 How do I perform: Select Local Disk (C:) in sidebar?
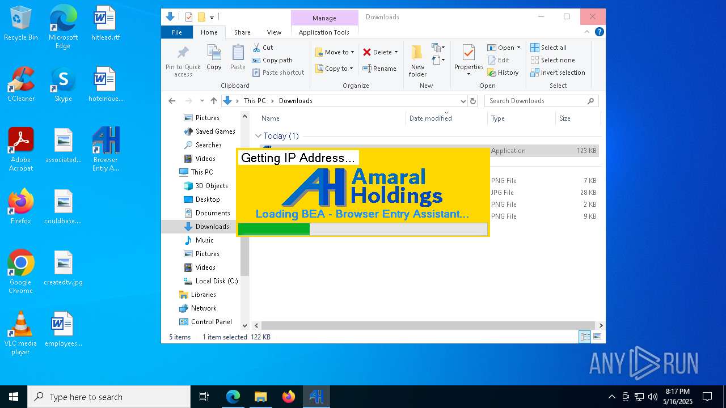point(210,281)
